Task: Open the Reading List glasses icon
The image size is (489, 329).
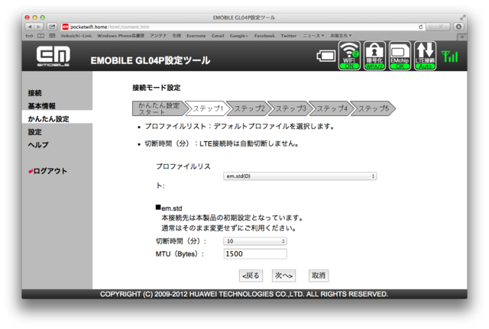Action: click(29, 36)
